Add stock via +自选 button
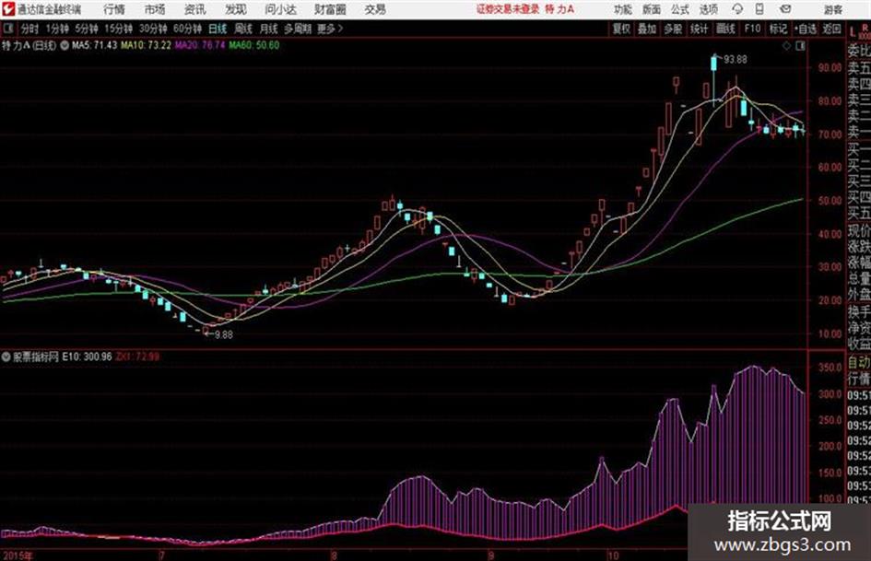The image size is (871, 561). pos(805,29)
